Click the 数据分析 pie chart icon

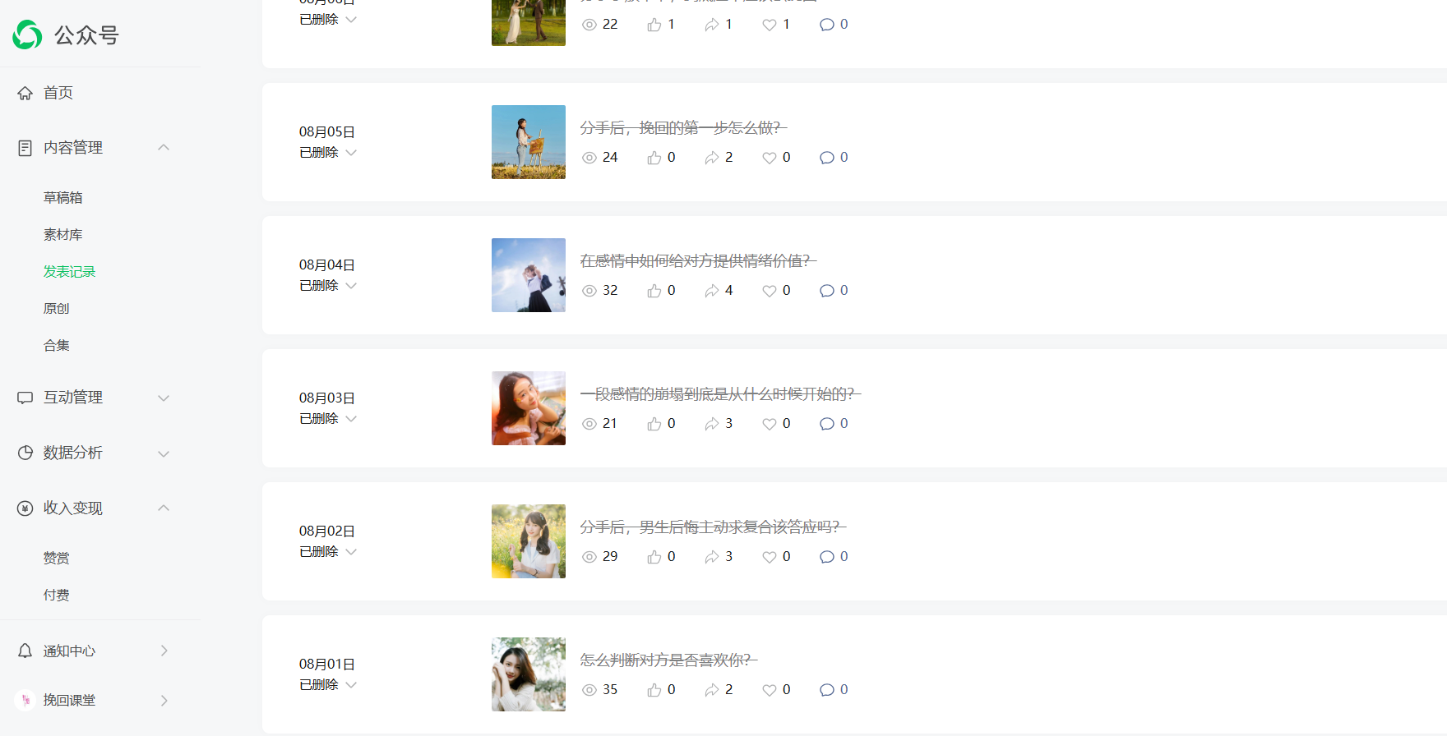25,453
